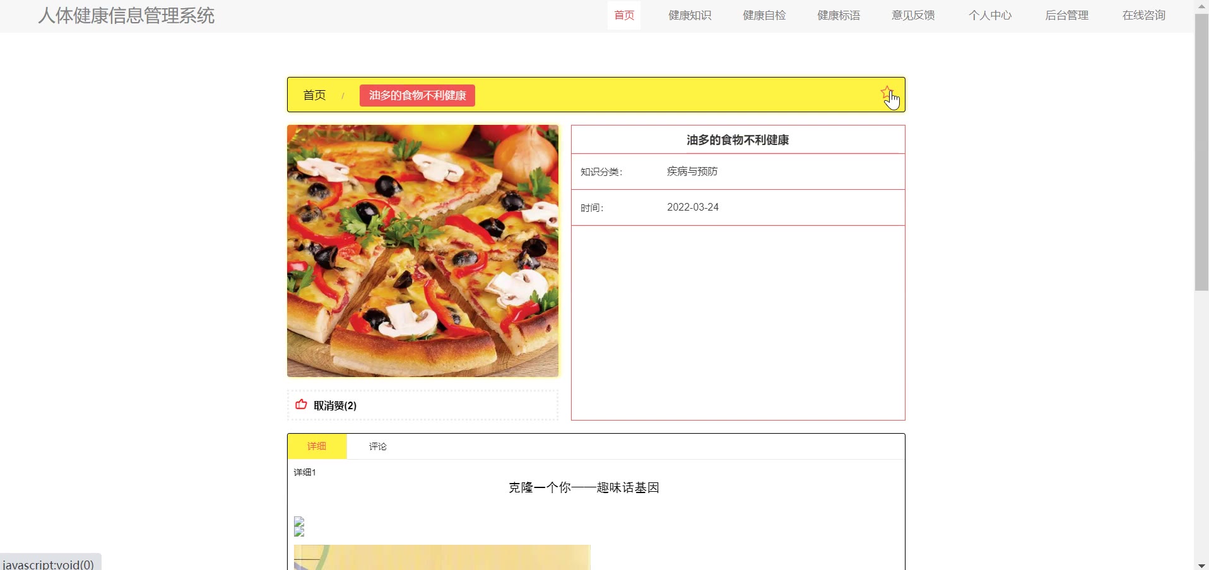Click the yellow image at the page bottom
The image size is (1209, 570).
[x=442, y=557]
